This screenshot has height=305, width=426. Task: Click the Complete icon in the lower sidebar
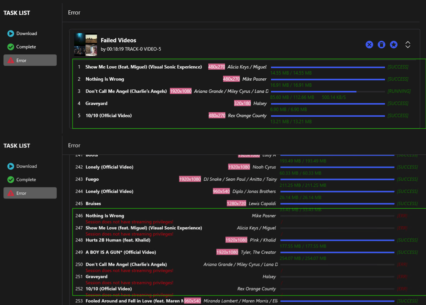click(11, 179)
